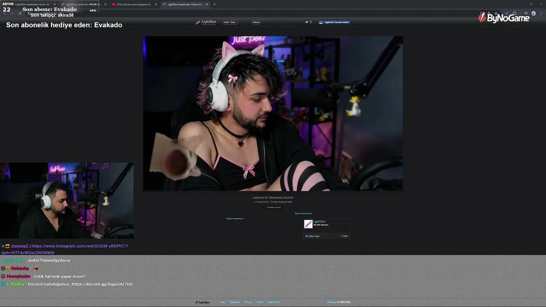546x307 pixels.
Task: Click the Nekanke chat username
Action: coord(20,268)
